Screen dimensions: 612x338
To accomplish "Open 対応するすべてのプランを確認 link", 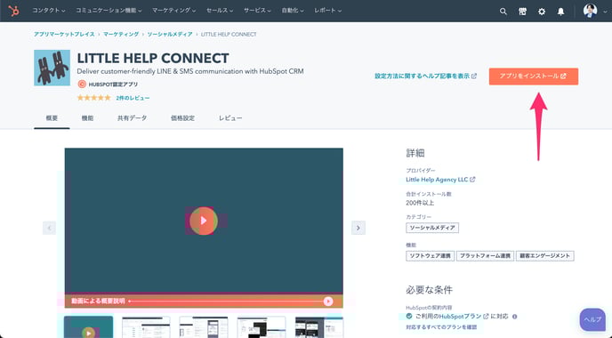I will (x=441, y=327).
